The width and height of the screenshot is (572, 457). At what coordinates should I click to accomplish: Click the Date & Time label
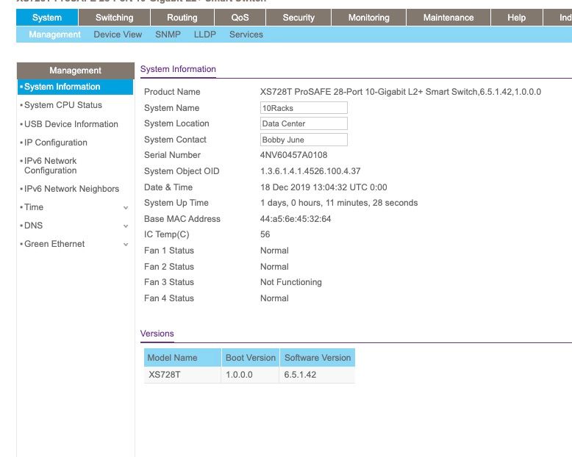pos(168,187)
